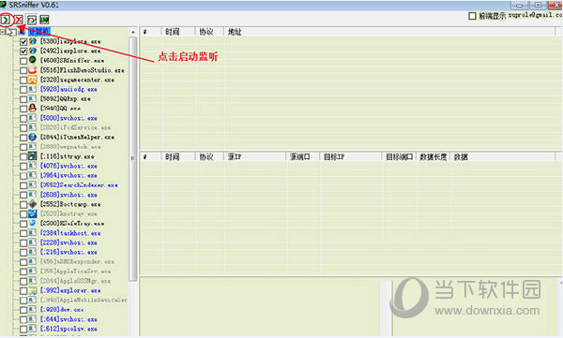Image resolution: width=563 pixels, height=338 pixels.
Task: Click the iTunesHelper.exe blue globe icon
Action: 33,137
